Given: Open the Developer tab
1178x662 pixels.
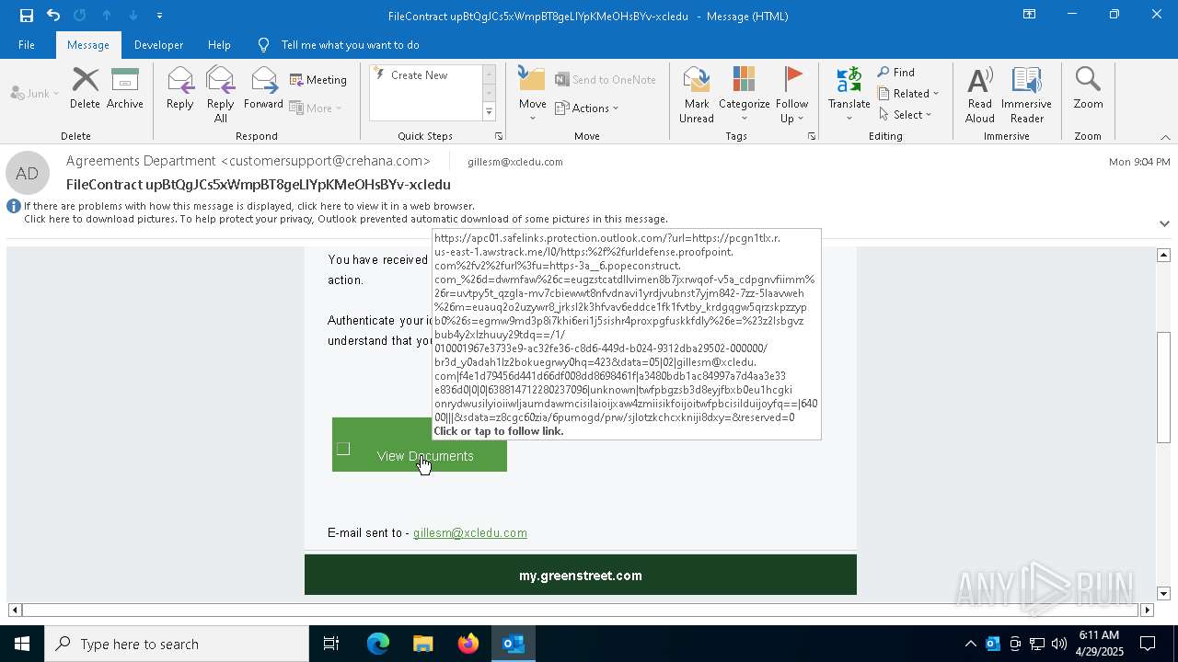Looking at the screenshot, I should click(x=158, y=44).
